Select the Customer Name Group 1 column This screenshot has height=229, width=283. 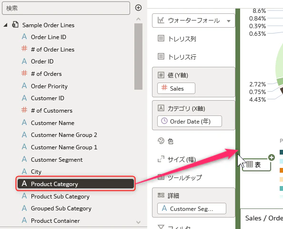coord(64,147)
